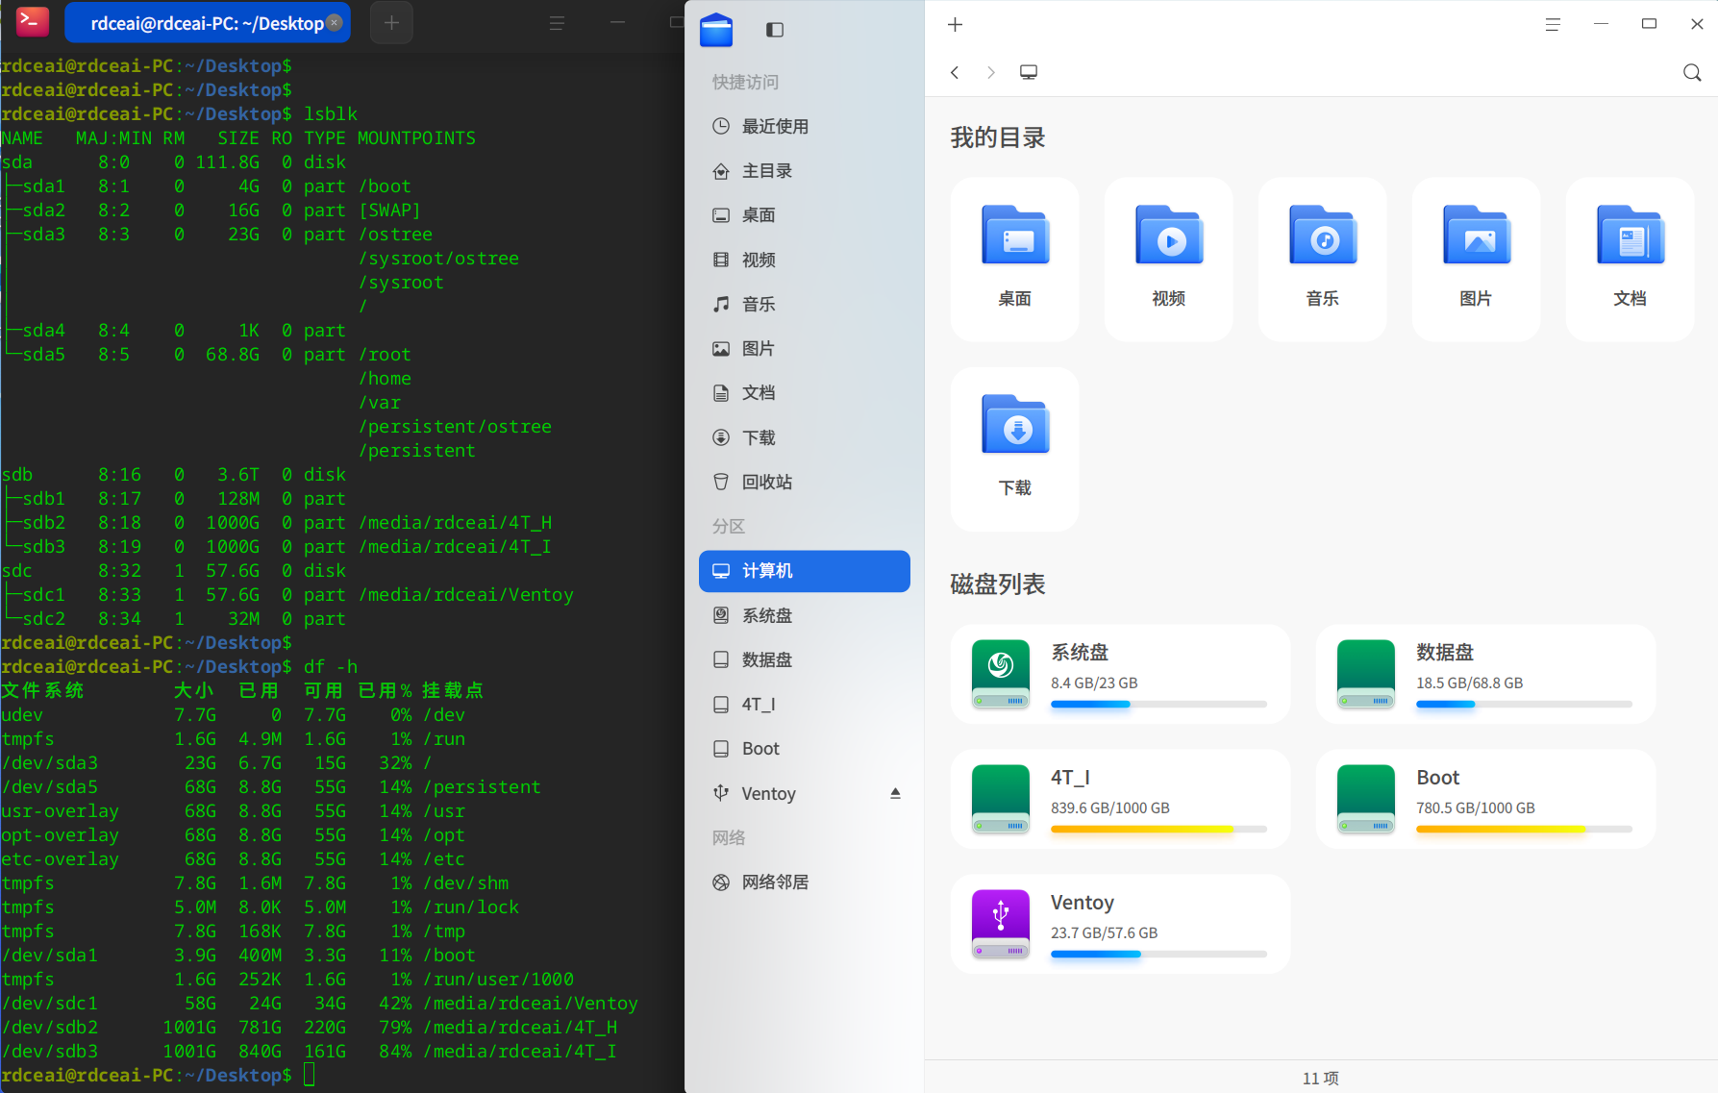Open the terminal window menu
1718x1093 pixels.
(x=556, y=23)
